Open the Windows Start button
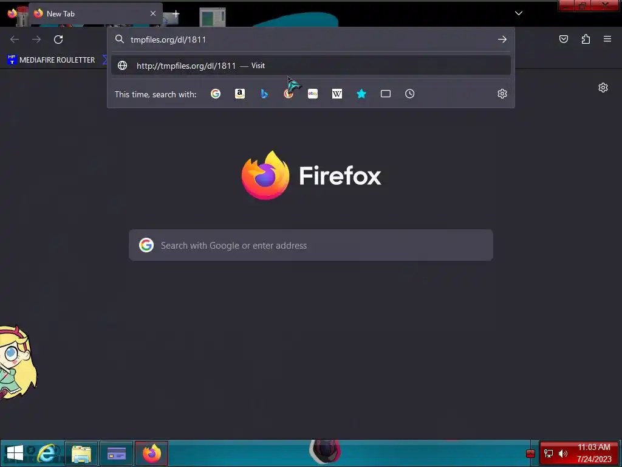 pos(15,453)
